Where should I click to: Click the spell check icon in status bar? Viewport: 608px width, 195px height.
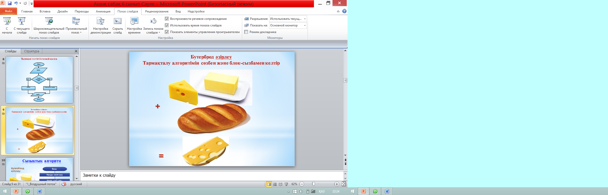click(x=64, y=184)
